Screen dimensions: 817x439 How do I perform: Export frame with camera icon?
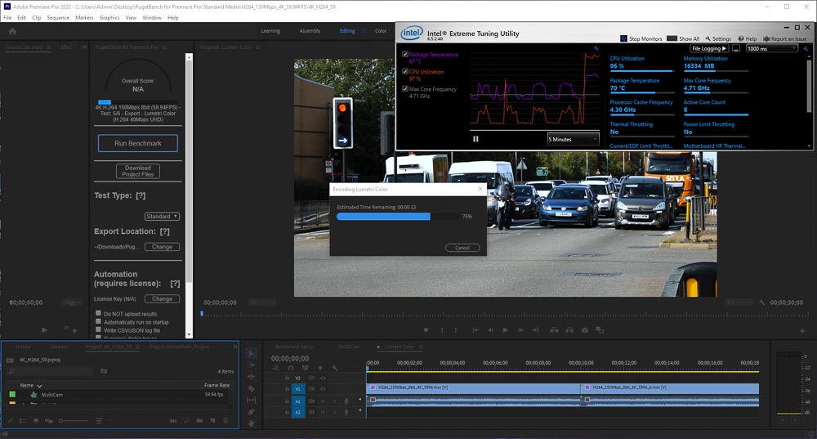(585, 330)
